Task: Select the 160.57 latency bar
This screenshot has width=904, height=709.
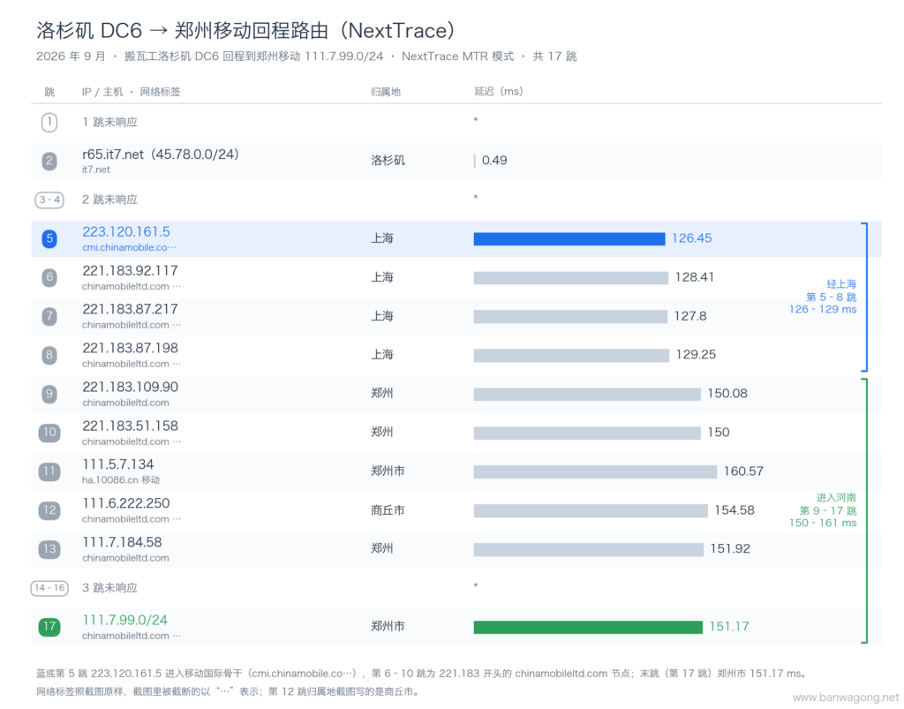Action: tap(595, 471)
